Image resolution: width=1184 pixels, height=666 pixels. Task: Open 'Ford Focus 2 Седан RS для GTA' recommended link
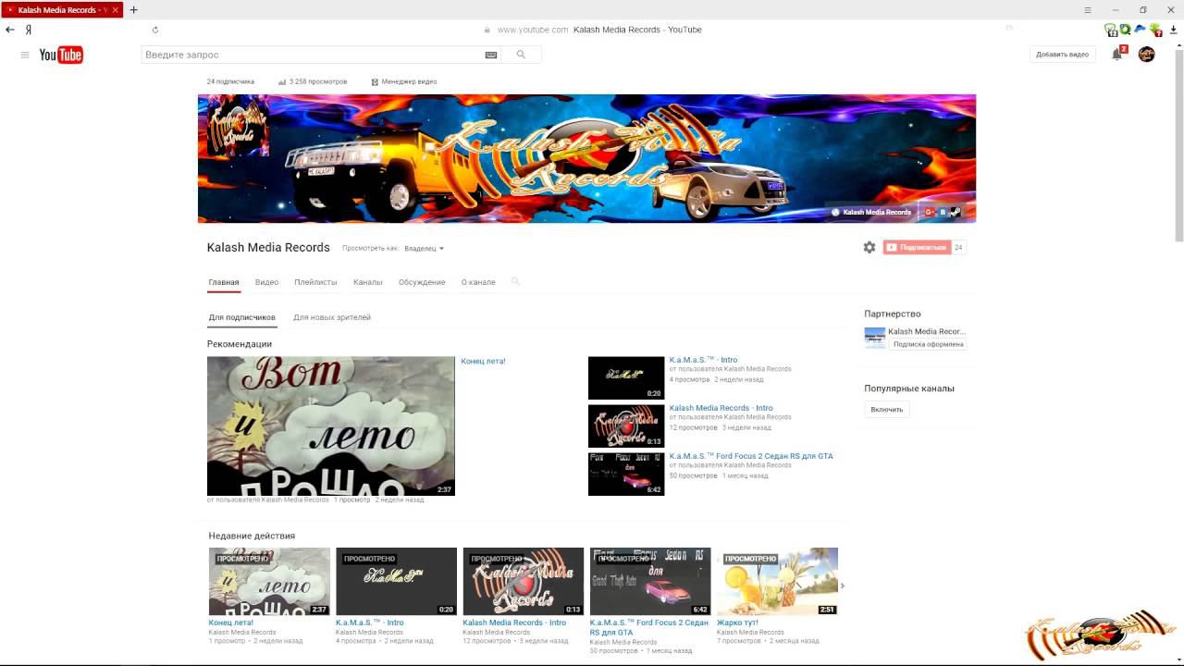(x=751, y=456)
